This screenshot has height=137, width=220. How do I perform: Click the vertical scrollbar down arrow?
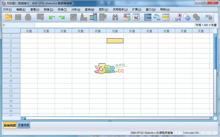pyautogui.click(x=215, y=115)
